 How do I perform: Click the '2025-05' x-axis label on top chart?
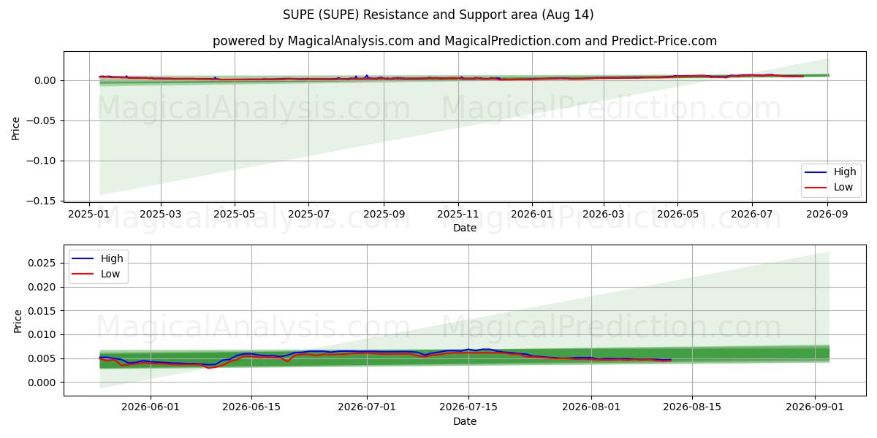pyautogui.click(x=235, y=215)
